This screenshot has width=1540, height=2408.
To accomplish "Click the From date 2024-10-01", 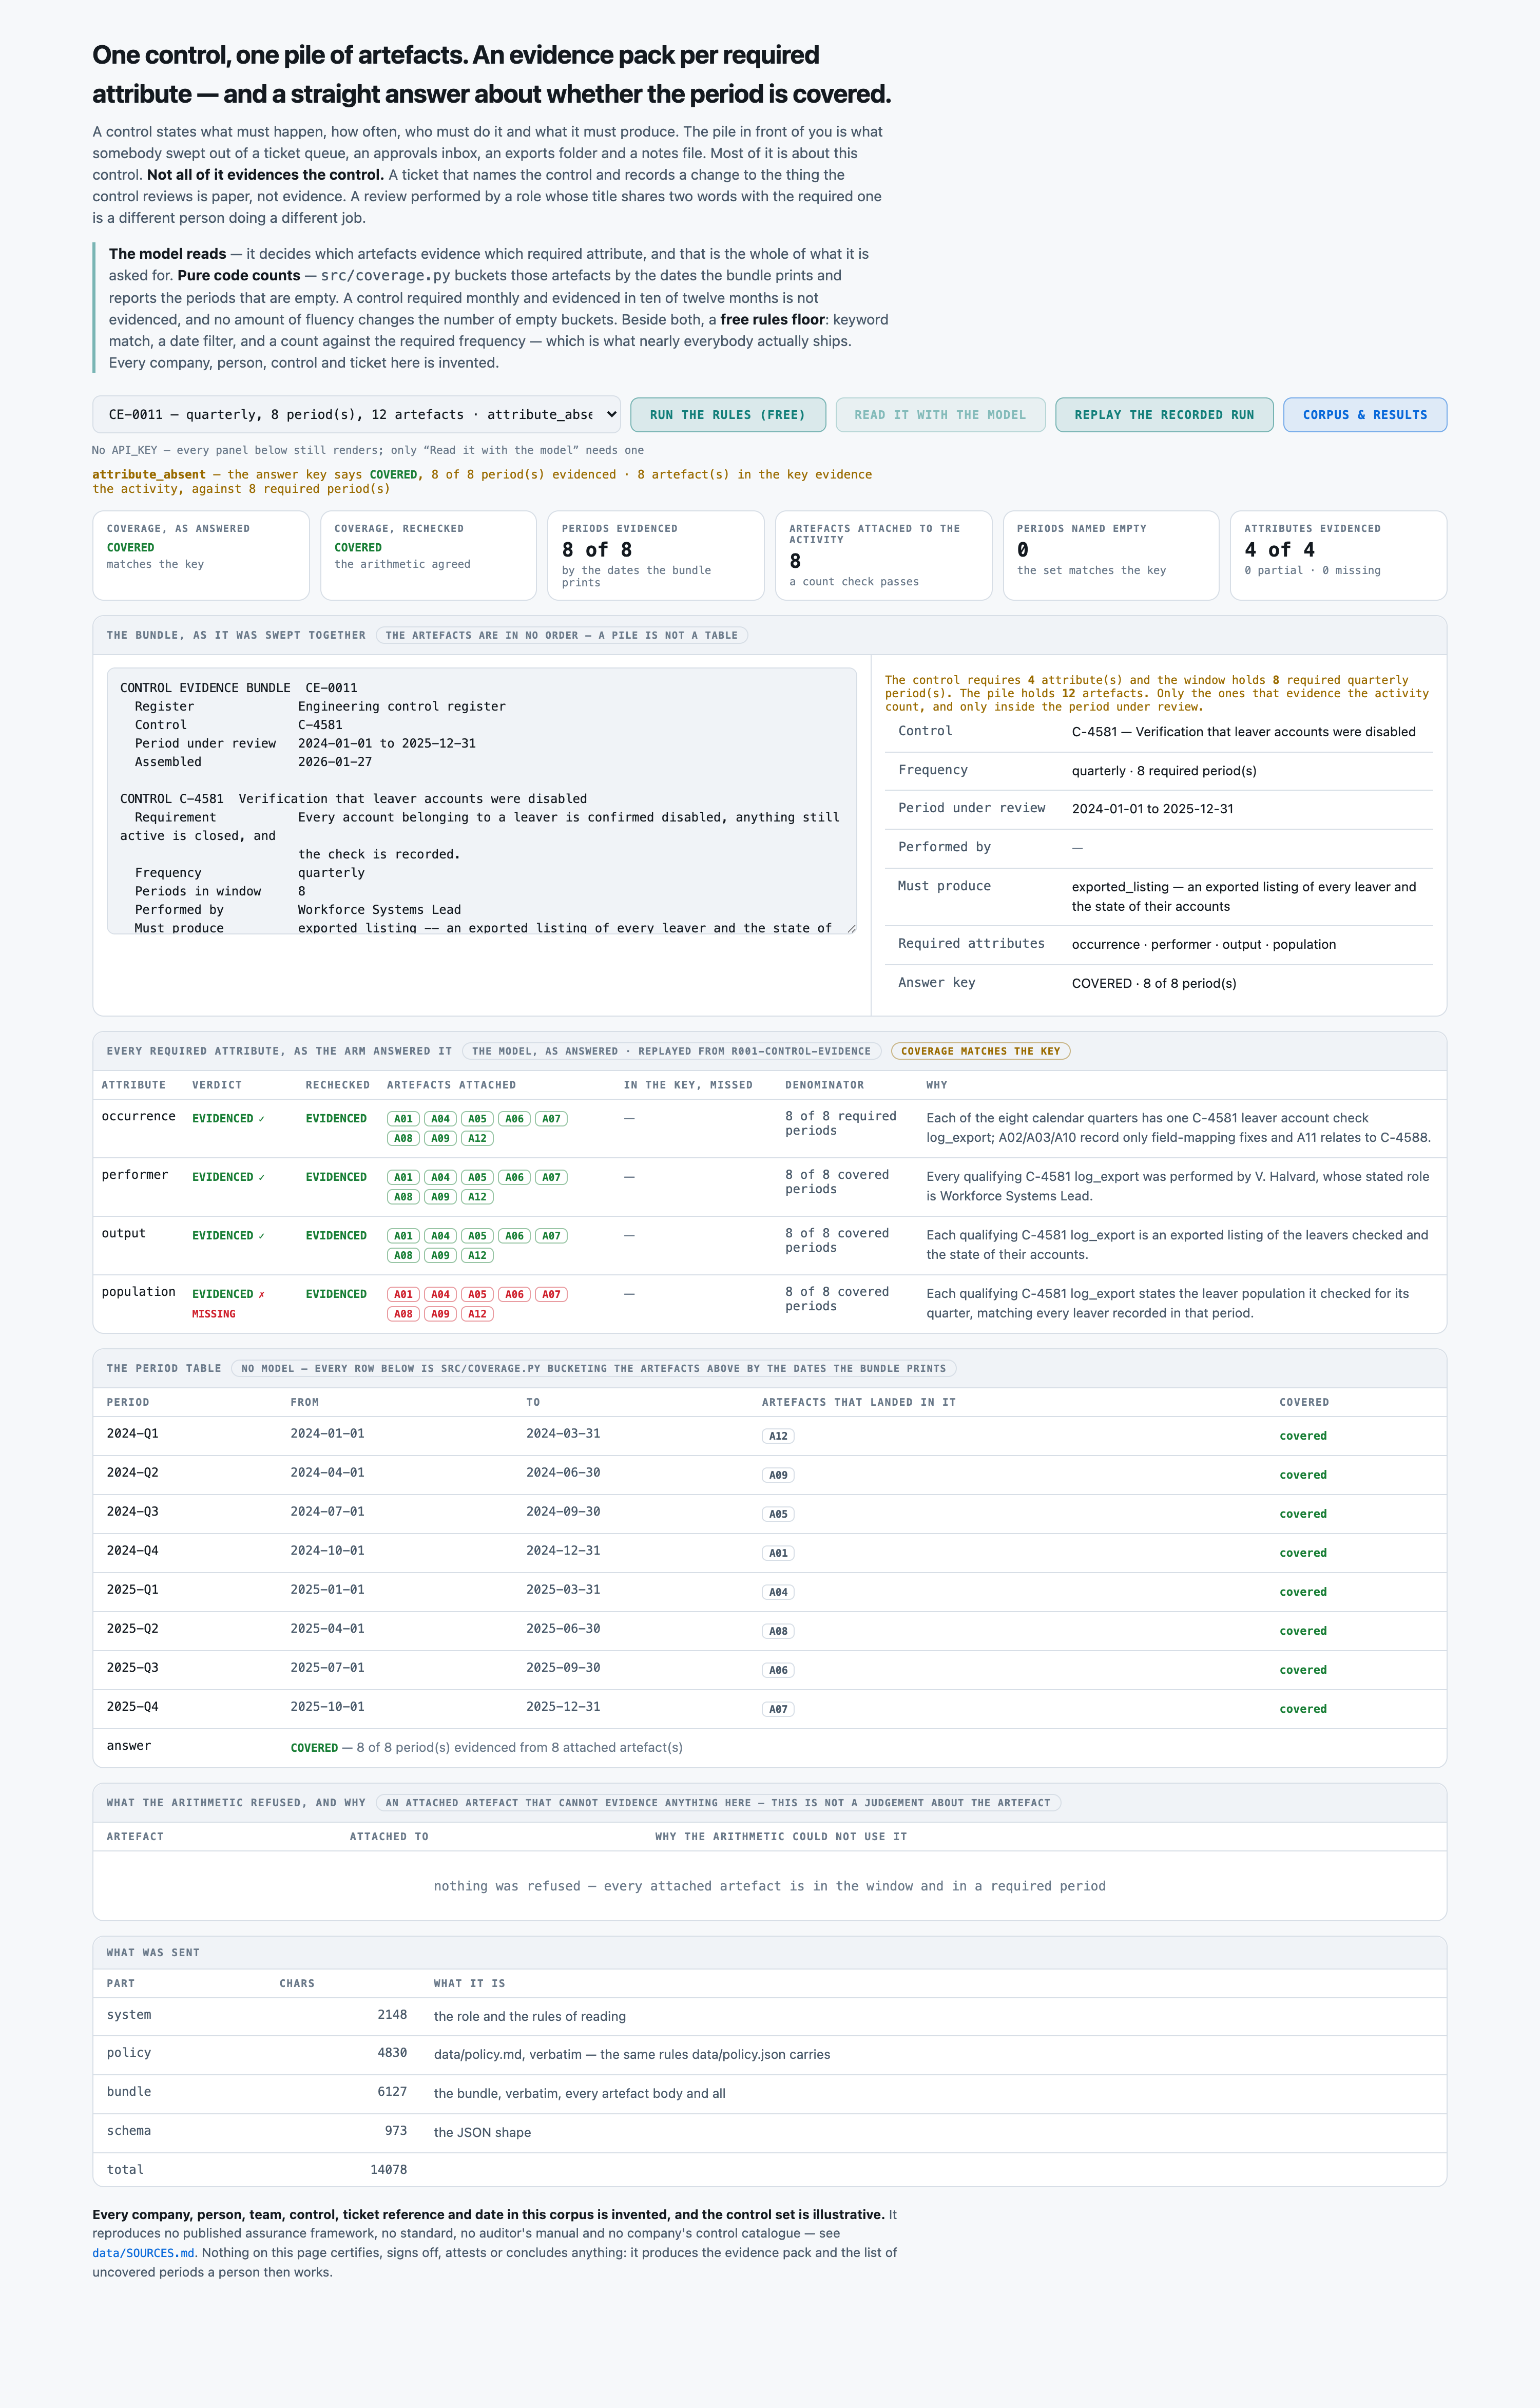I will (328, 1551).
